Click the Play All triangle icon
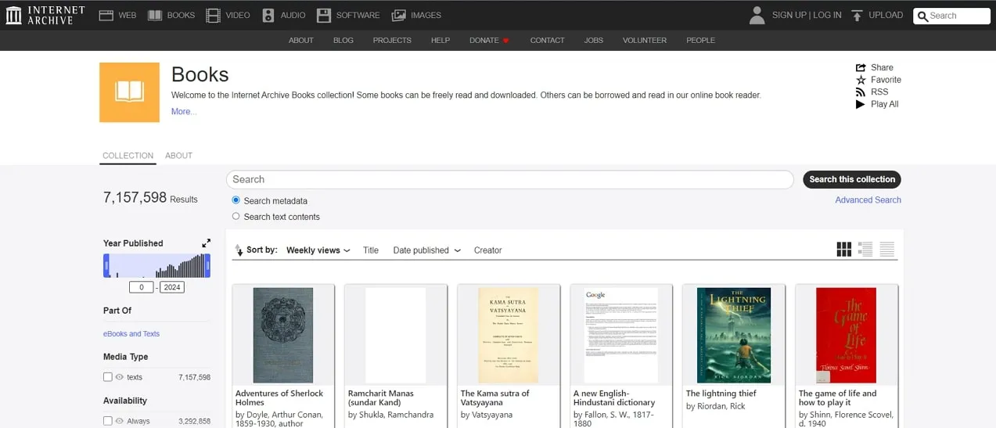996x428 pixels. (x=861, y=104)
